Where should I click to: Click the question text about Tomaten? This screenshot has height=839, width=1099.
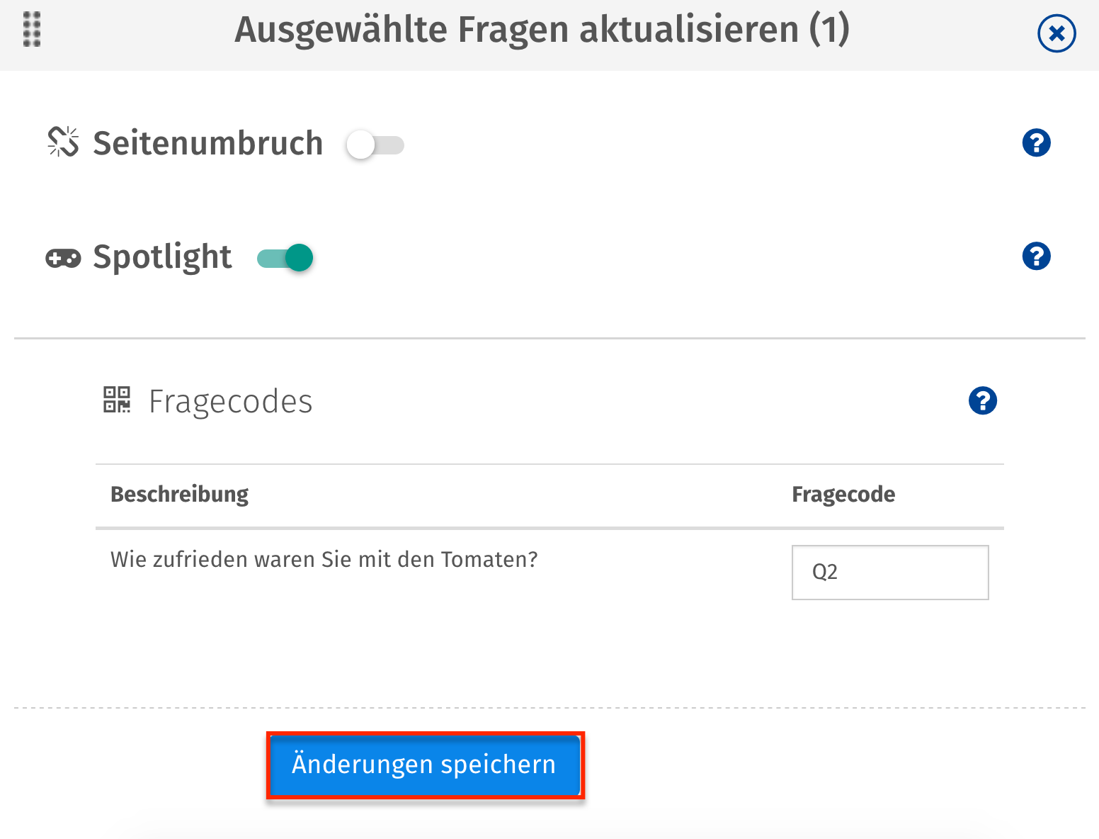pos(324,559)
